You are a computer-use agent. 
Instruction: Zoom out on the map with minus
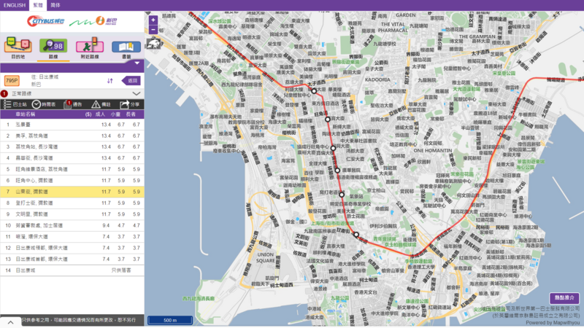[x=153, y=29]
